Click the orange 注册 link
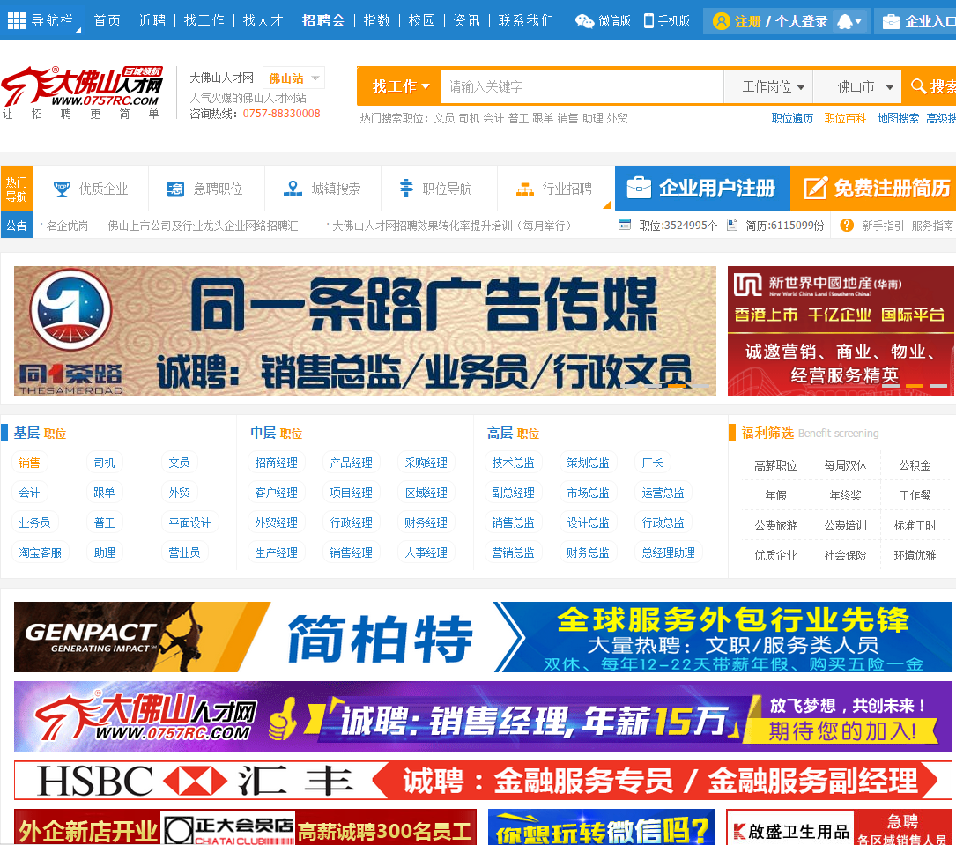This screenshot has height=845, width=956. (747, 21)
